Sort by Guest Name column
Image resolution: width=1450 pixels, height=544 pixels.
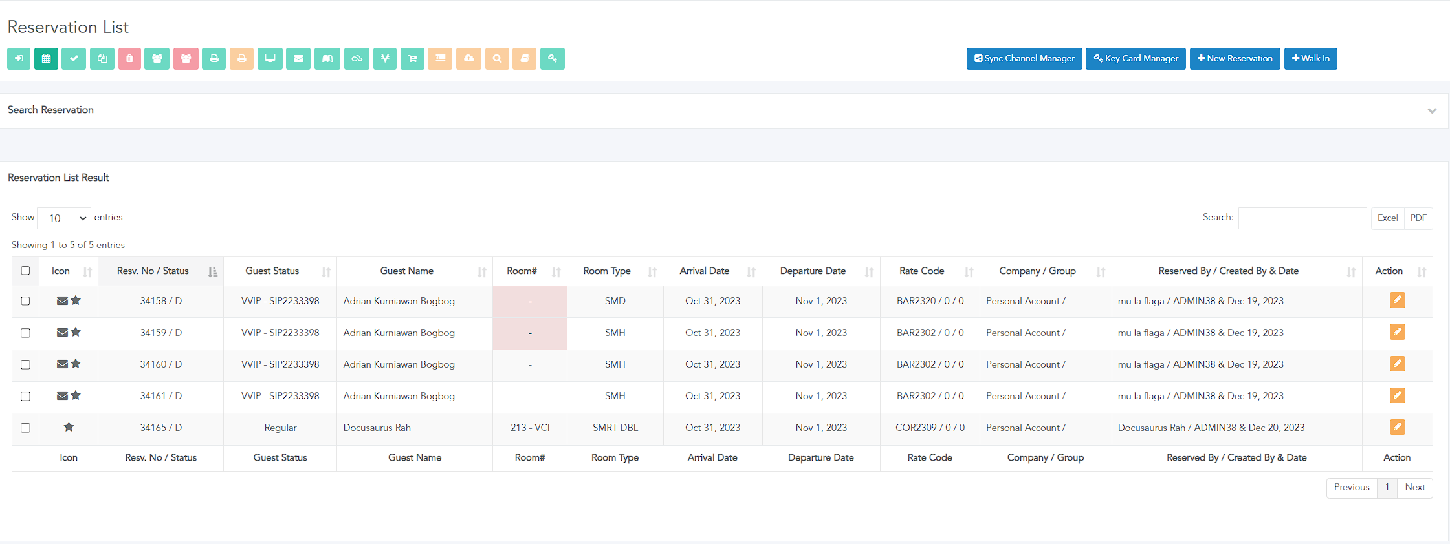(x=415, y=271)
